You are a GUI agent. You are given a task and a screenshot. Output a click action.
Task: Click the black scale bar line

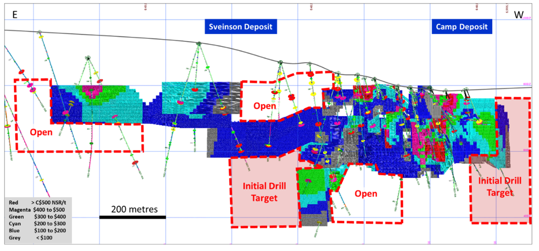tap(132, 217)
